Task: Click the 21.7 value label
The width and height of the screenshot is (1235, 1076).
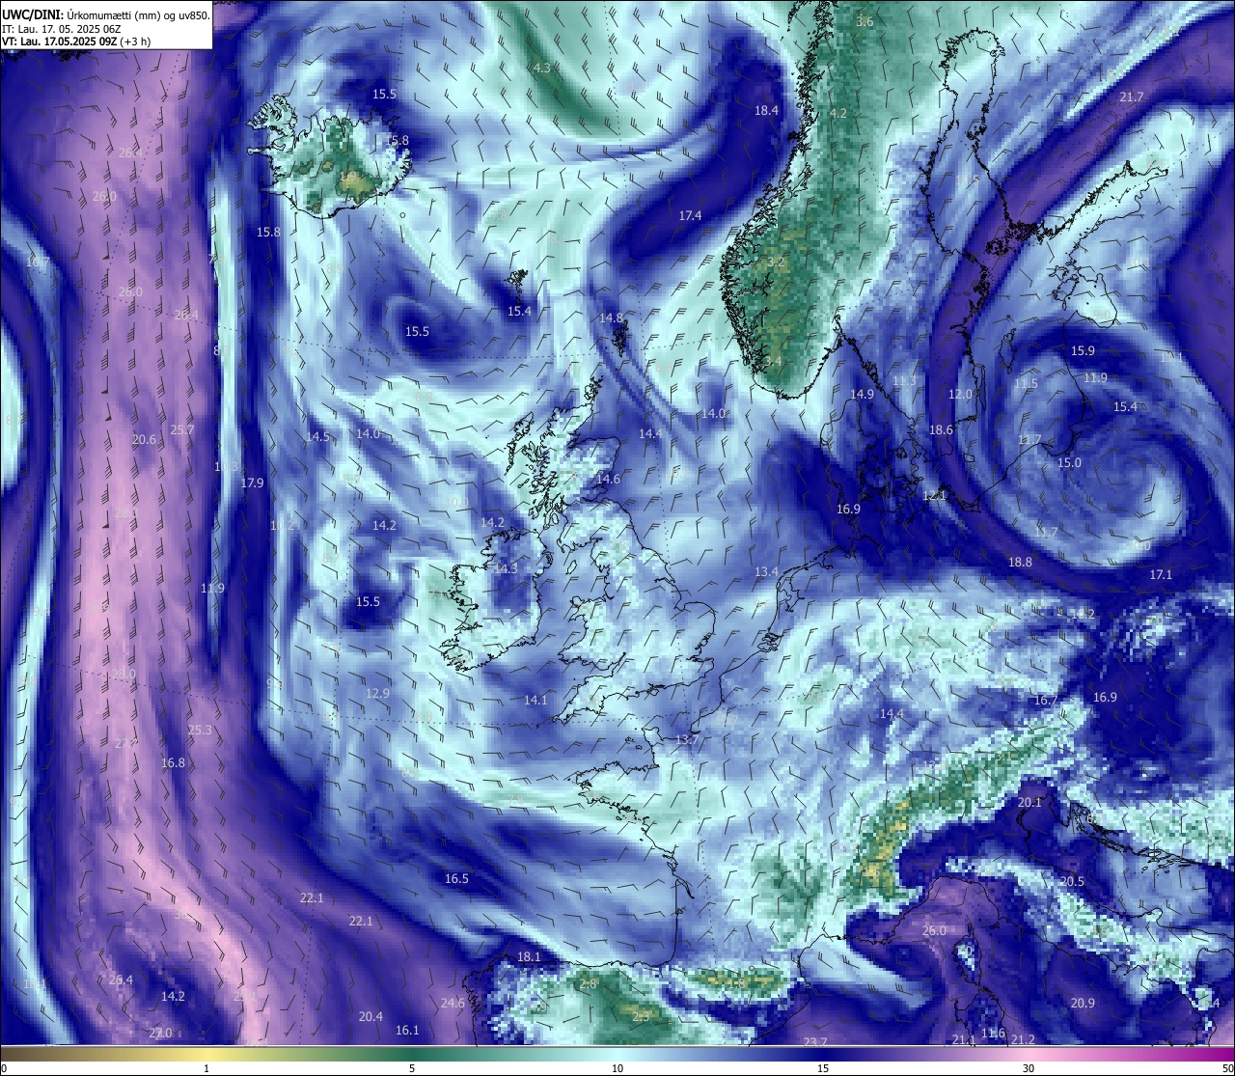Action: click(1132, 97)
